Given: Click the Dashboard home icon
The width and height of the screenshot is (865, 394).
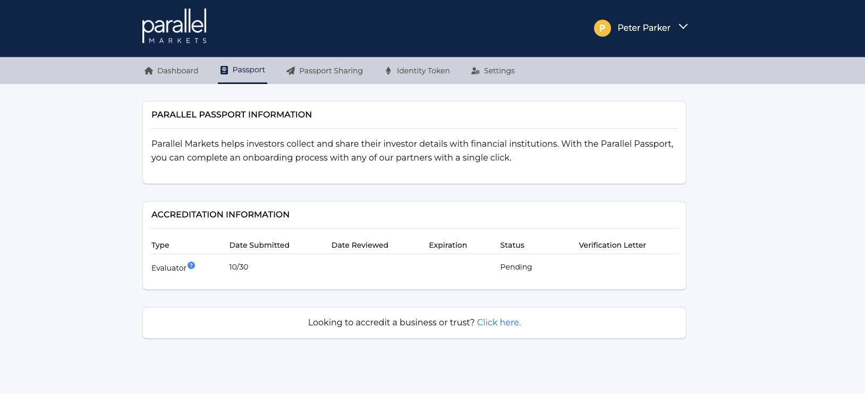Looking at the screenshot, I should pyautogui.click(x=149, y=71).
